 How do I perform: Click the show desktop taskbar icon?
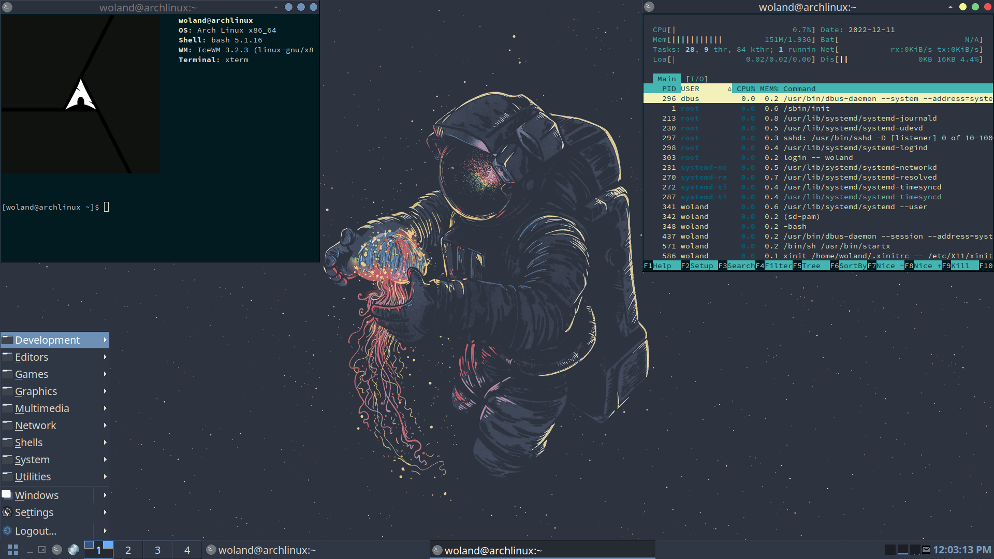pos(30,550)
